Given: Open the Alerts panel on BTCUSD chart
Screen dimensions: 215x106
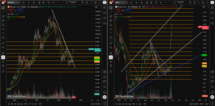Looking at the screenshot, I should [104, 13].
